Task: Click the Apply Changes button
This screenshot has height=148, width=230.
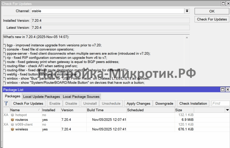Action: (x=138, y=103)
